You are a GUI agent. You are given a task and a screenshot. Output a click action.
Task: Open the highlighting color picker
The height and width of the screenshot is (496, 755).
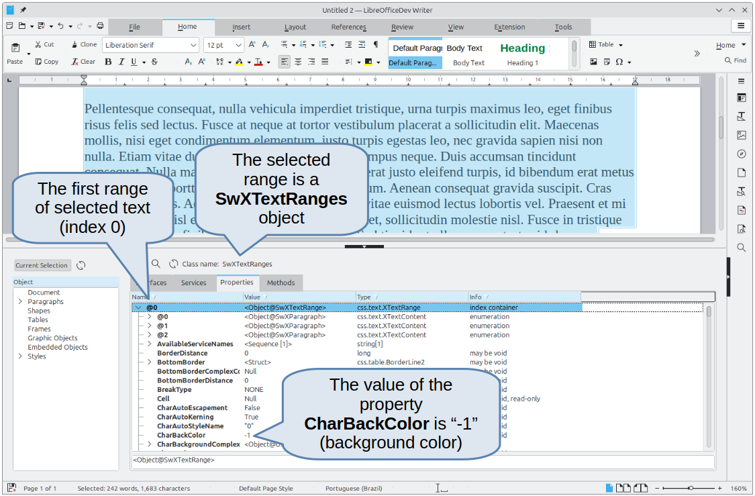248,61
